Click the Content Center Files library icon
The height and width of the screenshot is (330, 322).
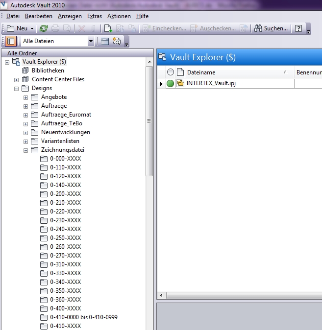point(25,79)
